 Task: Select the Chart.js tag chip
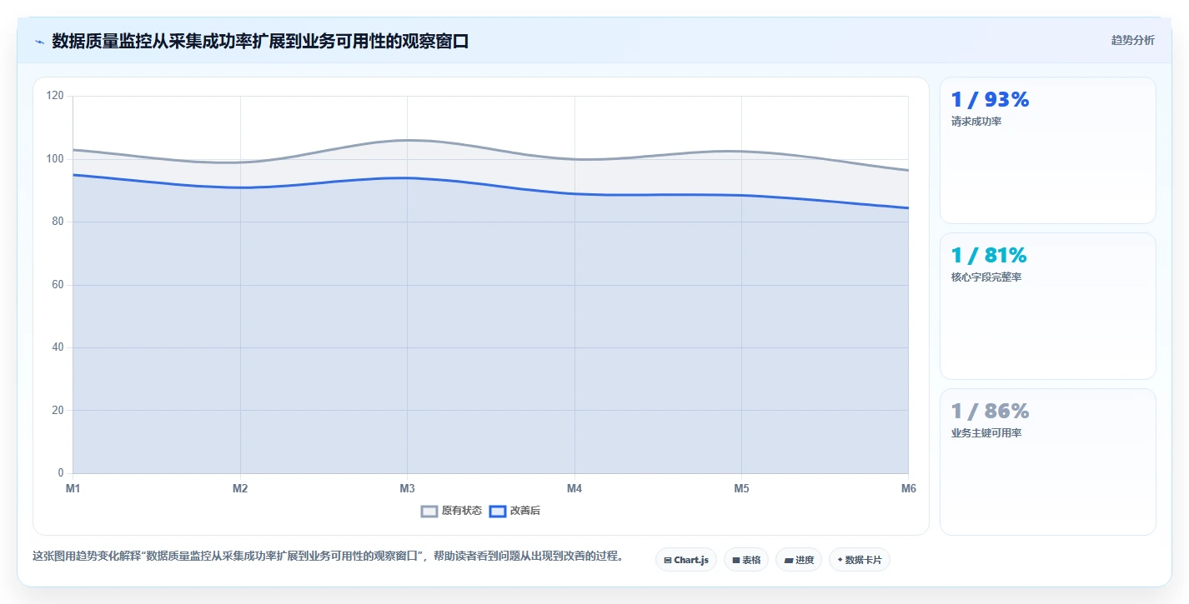(x=686, y=560)
